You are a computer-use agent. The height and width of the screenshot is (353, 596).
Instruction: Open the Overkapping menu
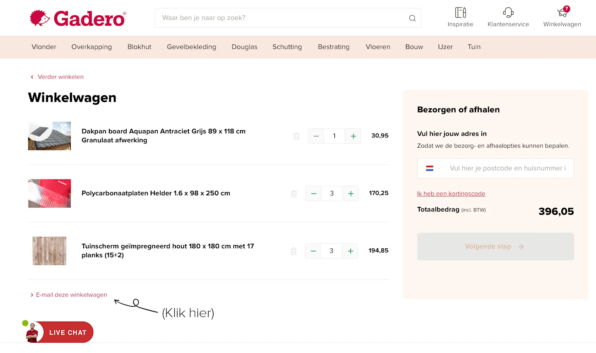[x=91, y=47]
